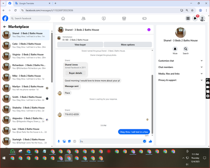Click phone number 716-812-6559 message
Viewport: 210px width, 168px height.
click(x=72, y=115)
